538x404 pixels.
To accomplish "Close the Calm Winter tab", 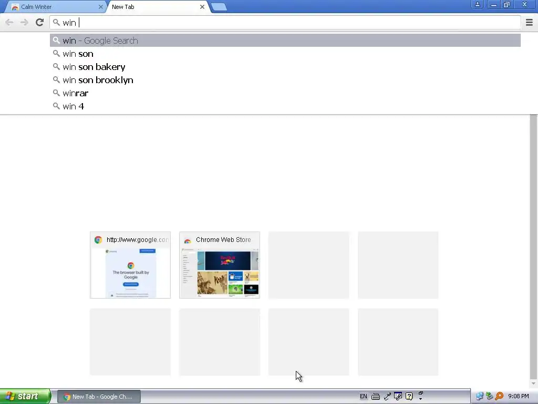I will click(x=100, y=7).
